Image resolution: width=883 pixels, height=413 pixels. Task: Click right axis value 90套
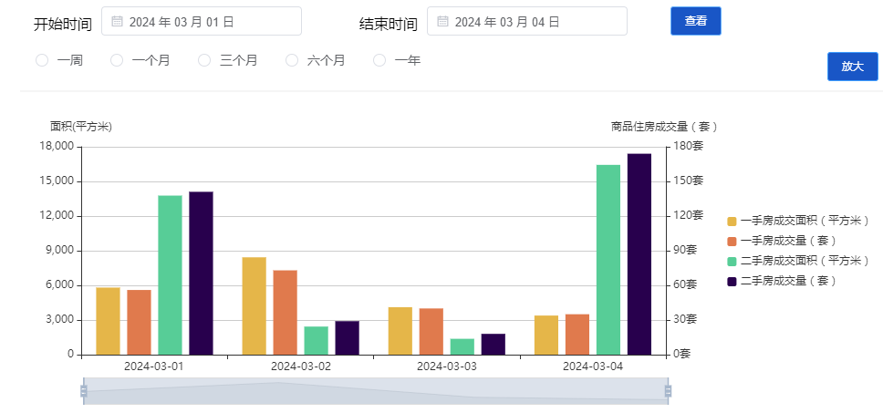tap(687, 250)
